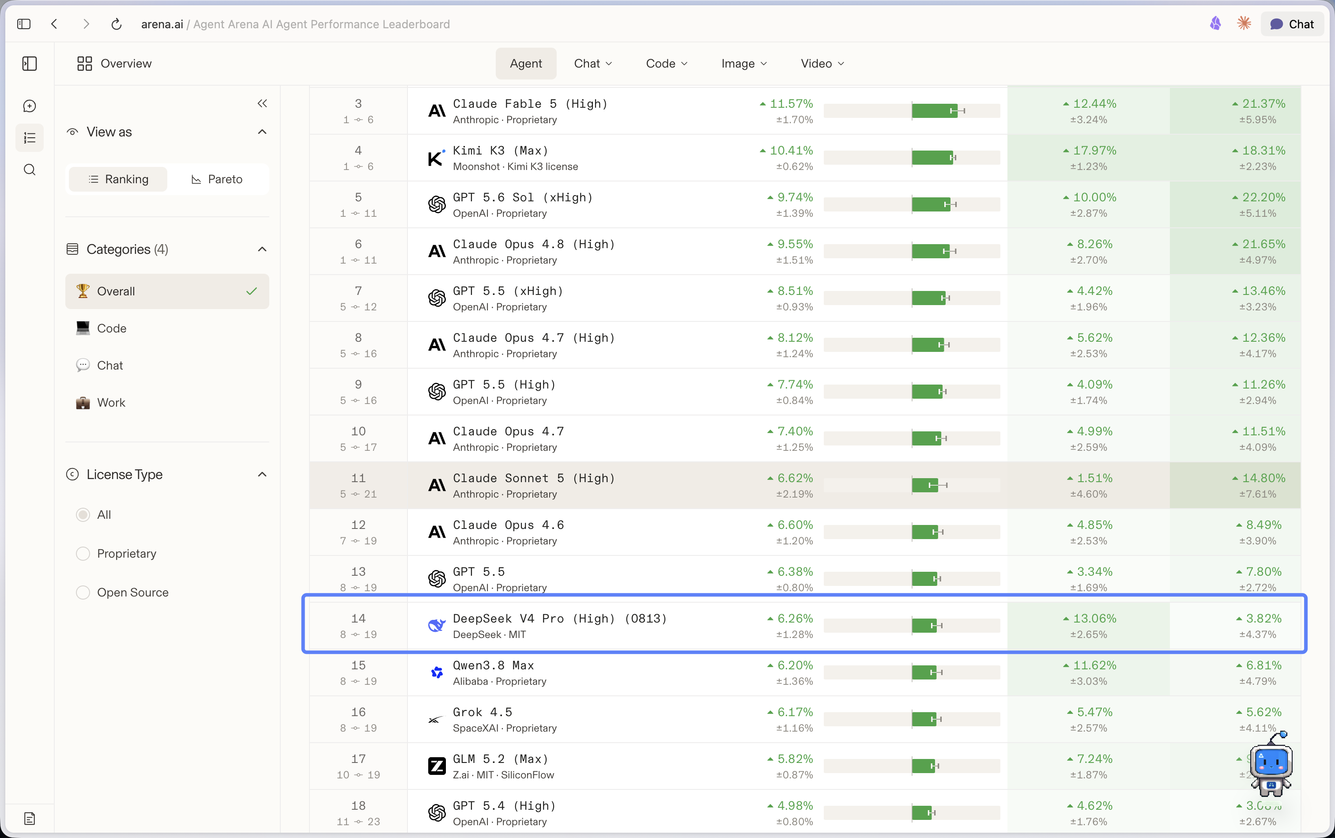This screenshot has width=1335, height=838.
Task: Open the DeepSeek V4 Pro (High) (0813) entry
Action: click(560, 619)
